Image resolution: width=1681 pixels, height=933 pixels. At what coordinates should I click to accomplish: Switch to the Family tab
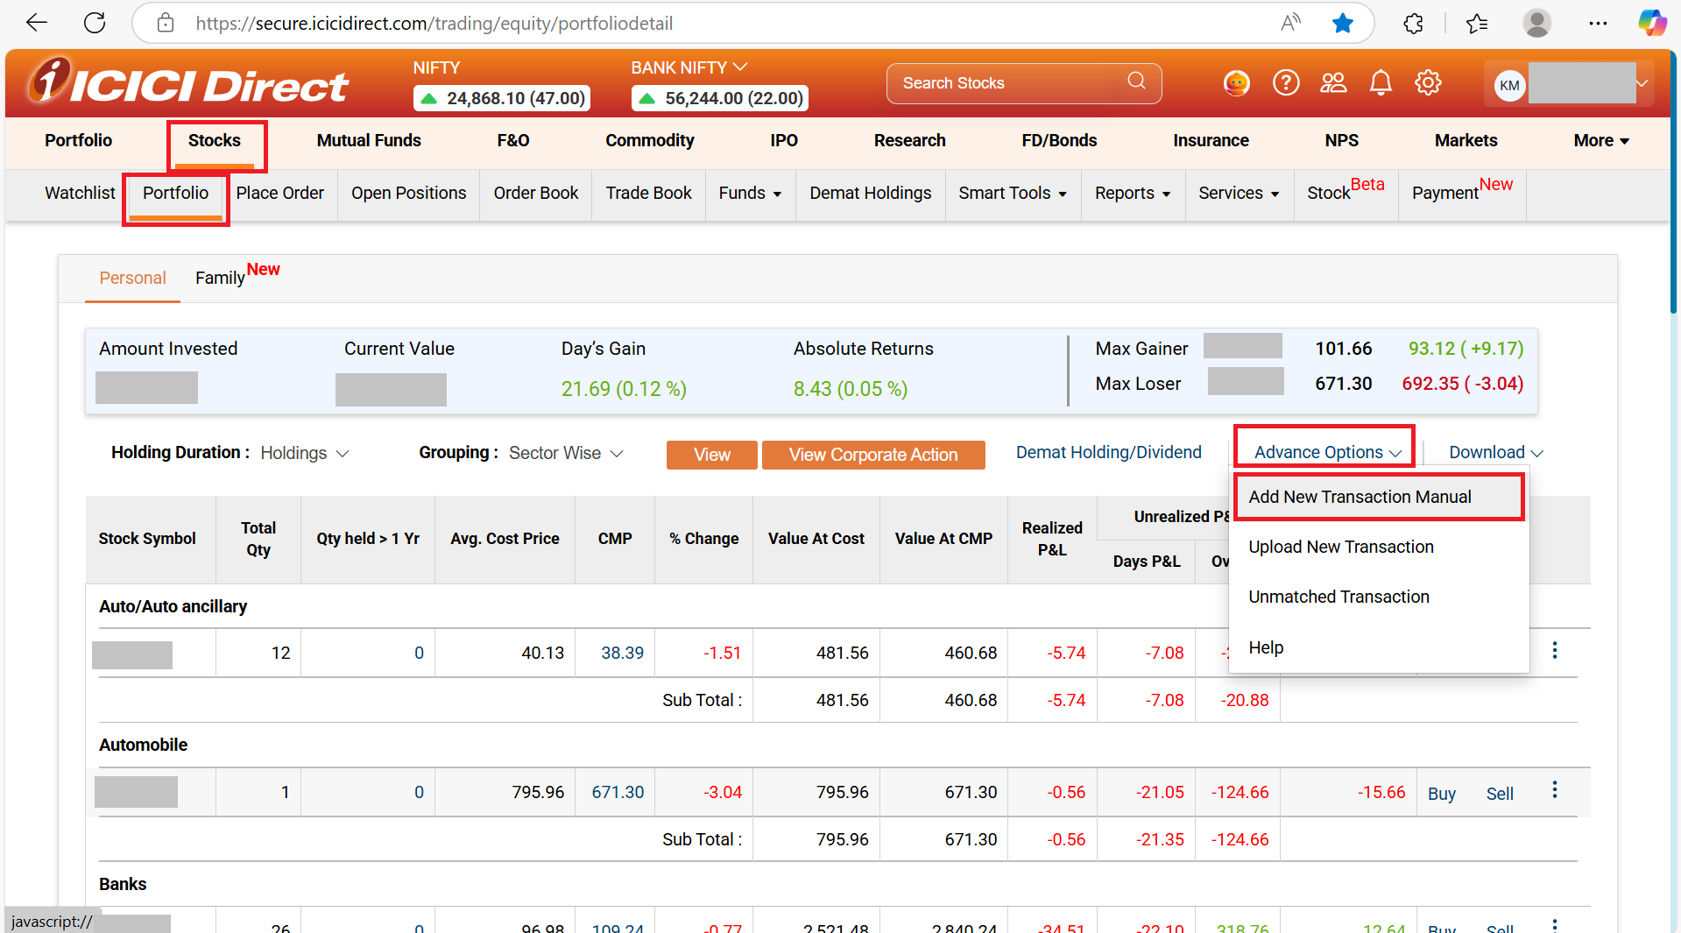coord(220,278)
